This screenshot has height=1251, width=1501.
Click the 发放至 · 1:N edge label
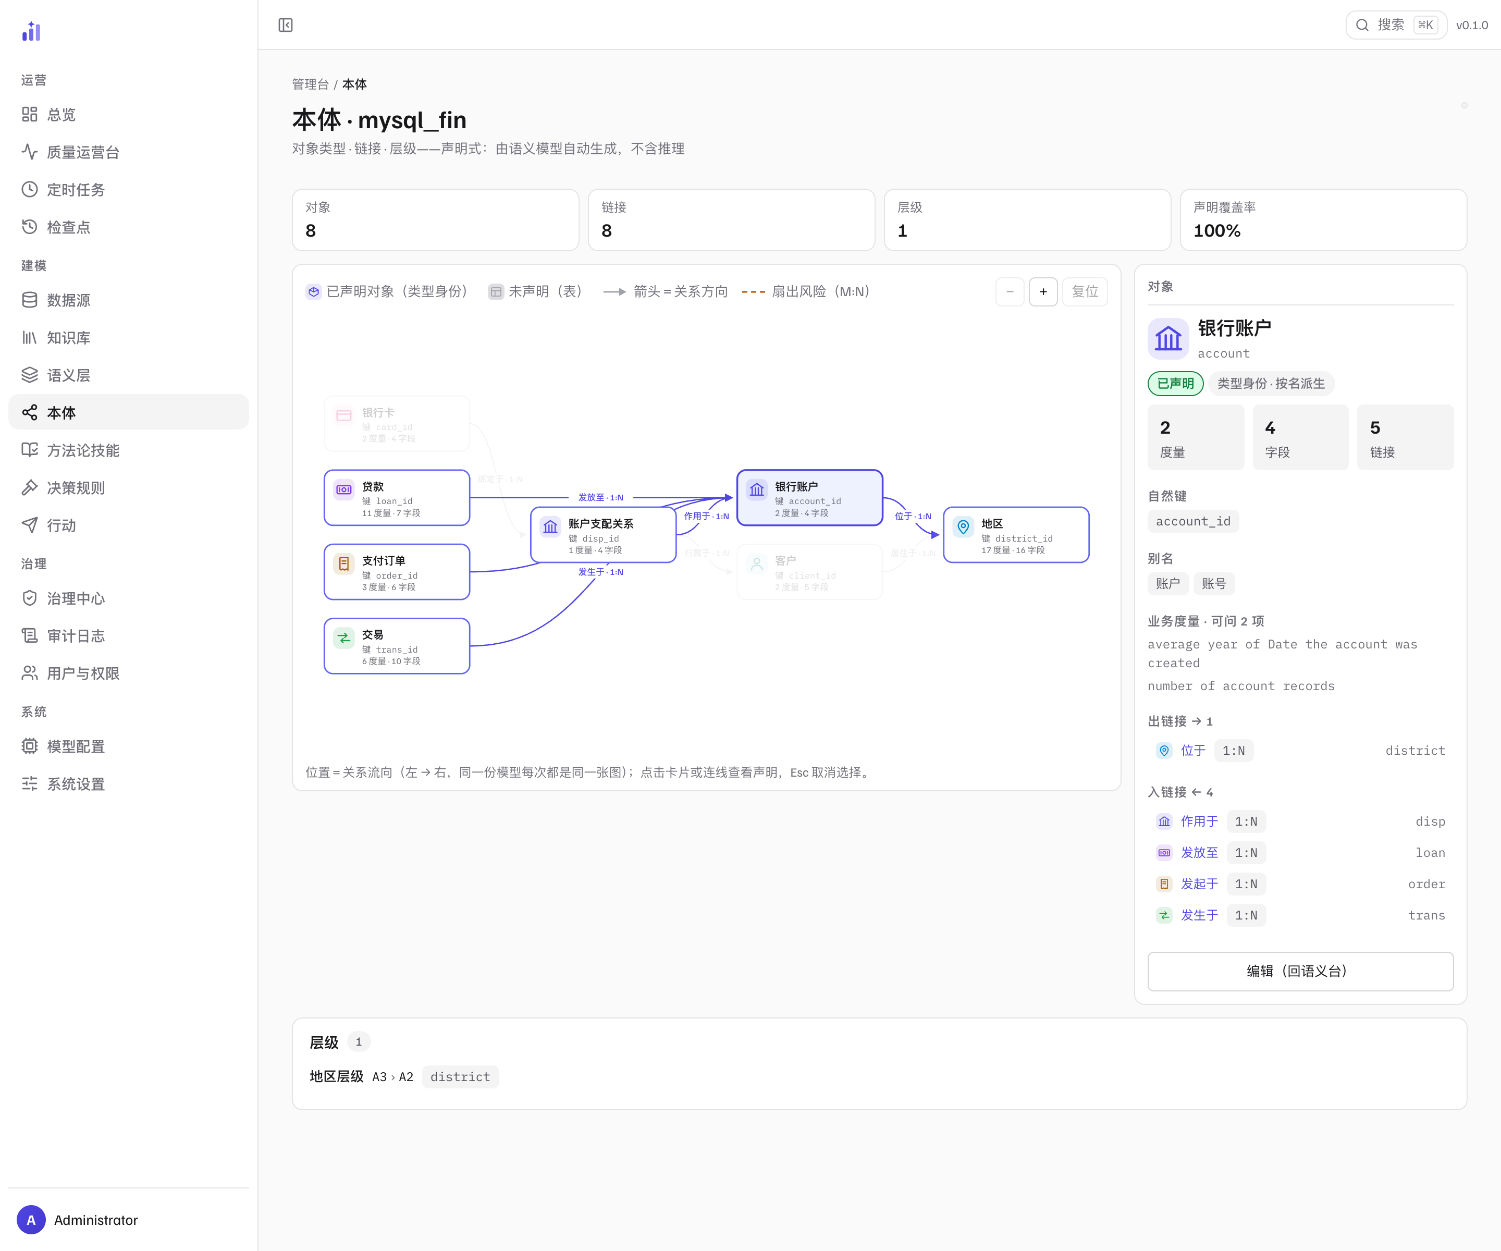point(600,498)
